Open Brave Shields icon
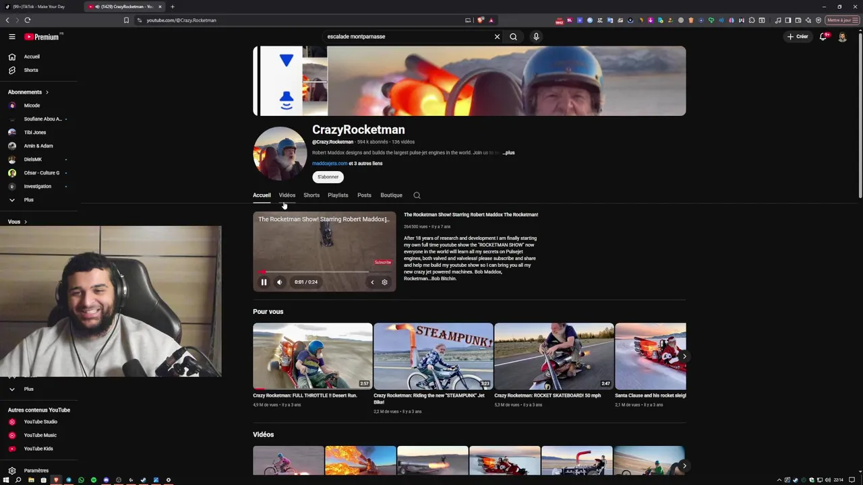Screen dimensions: 863x485 pyautogui.click(x=480, y=20)
